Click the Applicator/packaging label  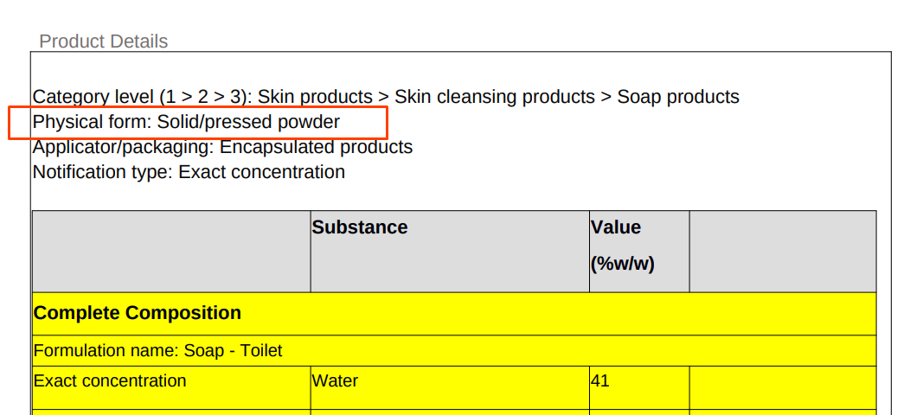(123, 147)
